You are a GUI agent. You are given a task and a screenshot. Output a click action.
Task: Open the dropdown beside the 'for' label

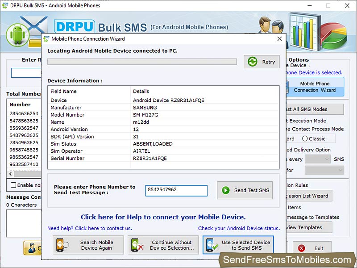(x=324, y=170)
